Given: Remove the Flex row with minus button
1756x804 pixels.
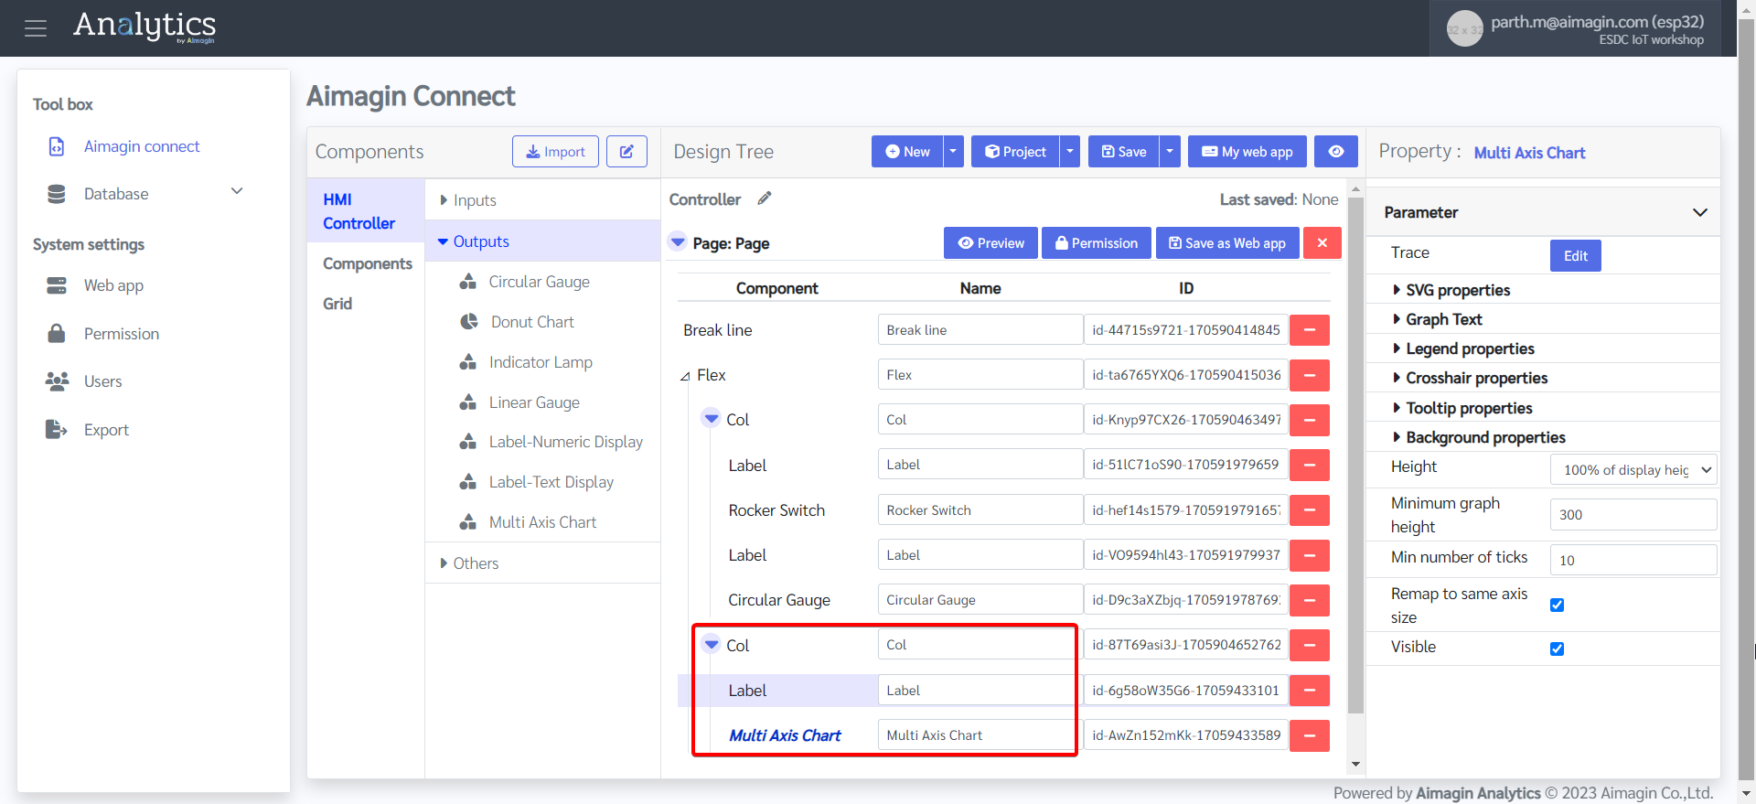Looking at the screenshot, I should coord(1310,375).
